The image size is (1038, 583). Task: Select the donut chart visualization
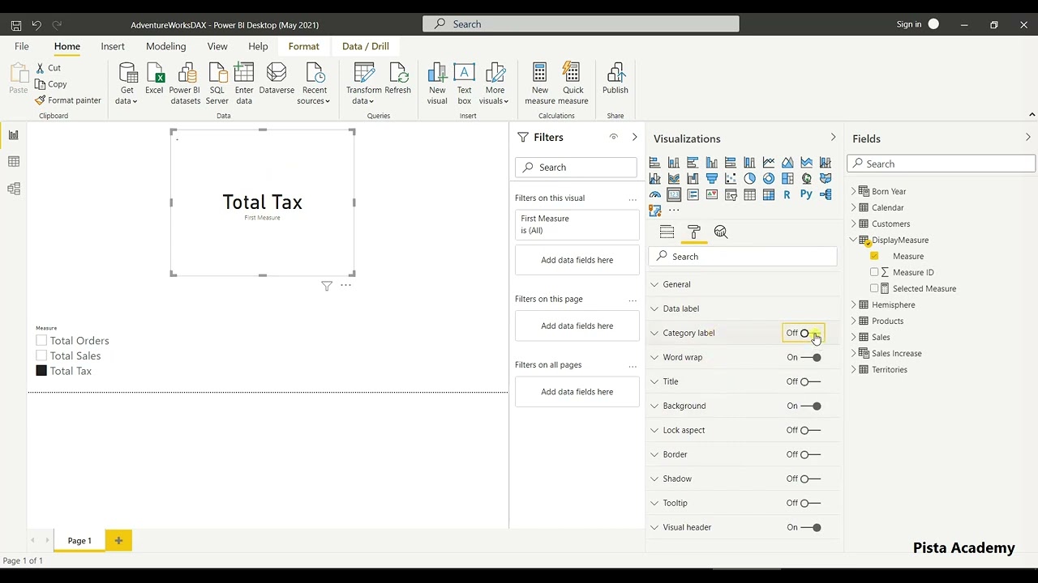[x=768, y=179]
